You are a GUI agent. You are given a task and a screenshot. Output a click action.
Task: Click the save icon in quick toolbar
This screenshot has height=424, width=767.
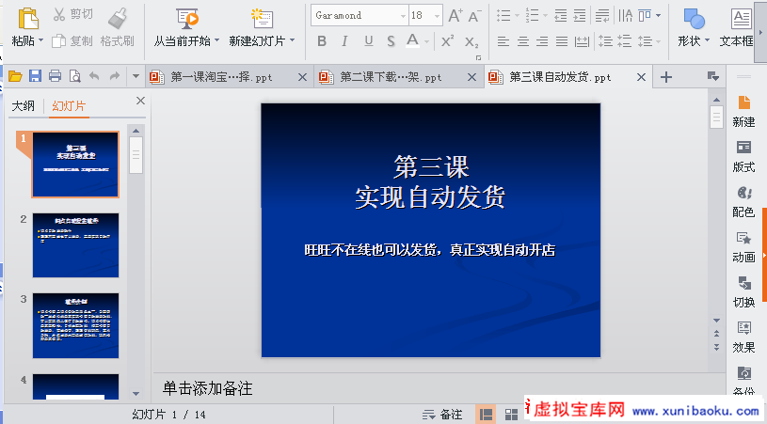35,76
